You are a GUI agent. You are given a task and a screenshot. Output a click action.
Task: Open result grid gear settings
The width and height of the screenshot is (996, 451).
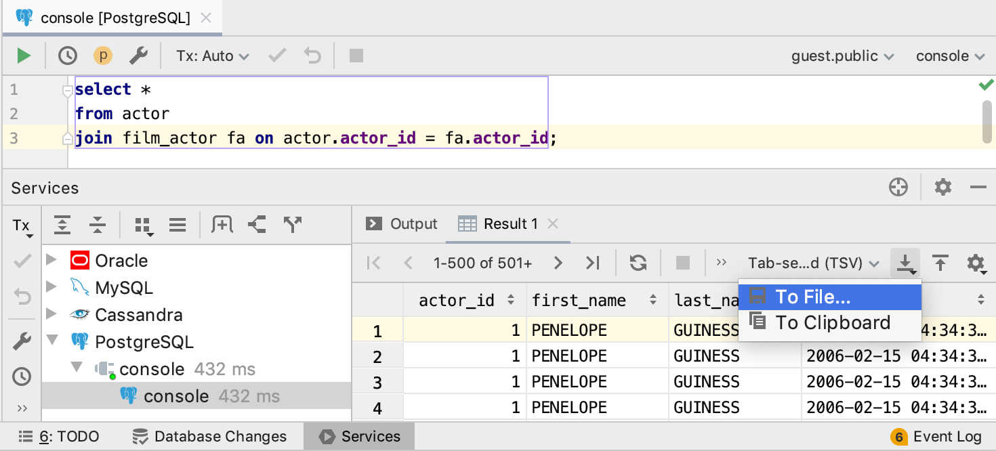tap(976, 263)
